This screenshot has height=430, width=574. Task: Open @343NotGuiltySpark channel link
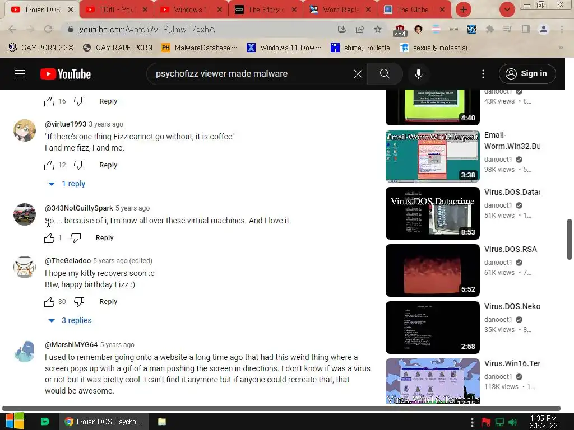click(78, 208)
